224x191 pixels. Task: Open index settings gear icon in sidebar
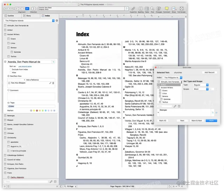click(57, 21)
